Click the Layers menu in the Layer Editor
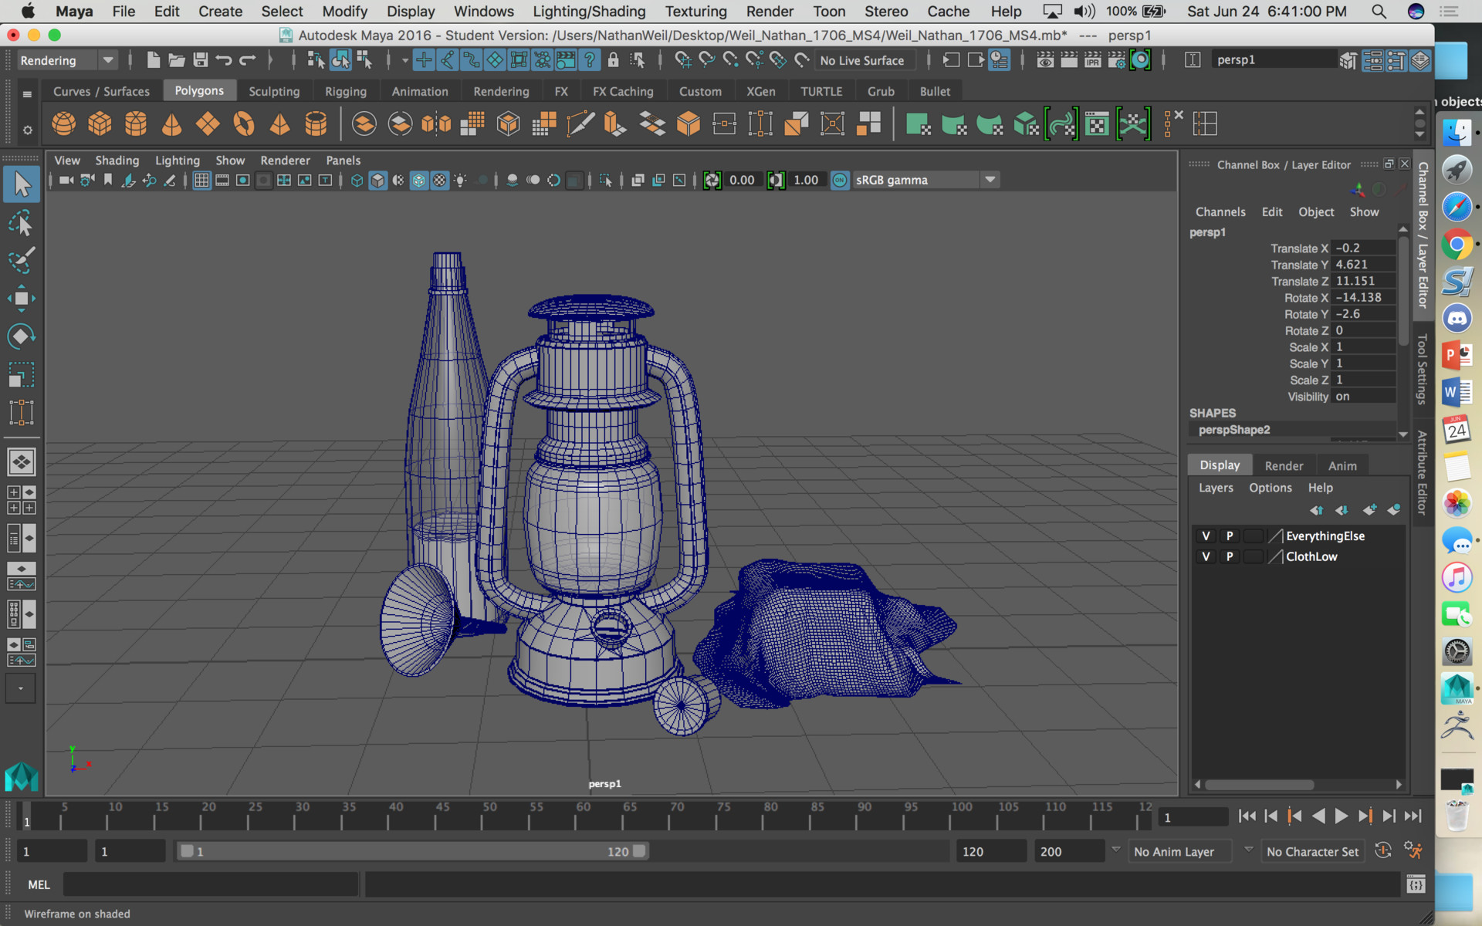Image resolution: width=1482 pixels, height=926 pixels. click(x=1216, y=488)
